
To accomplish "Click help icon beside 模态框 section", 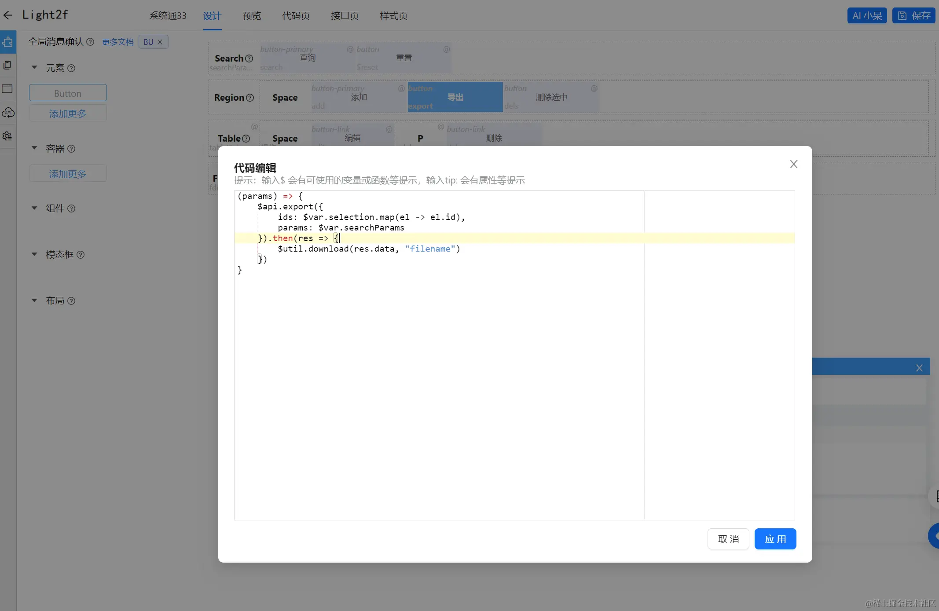I will click(81, 255).
